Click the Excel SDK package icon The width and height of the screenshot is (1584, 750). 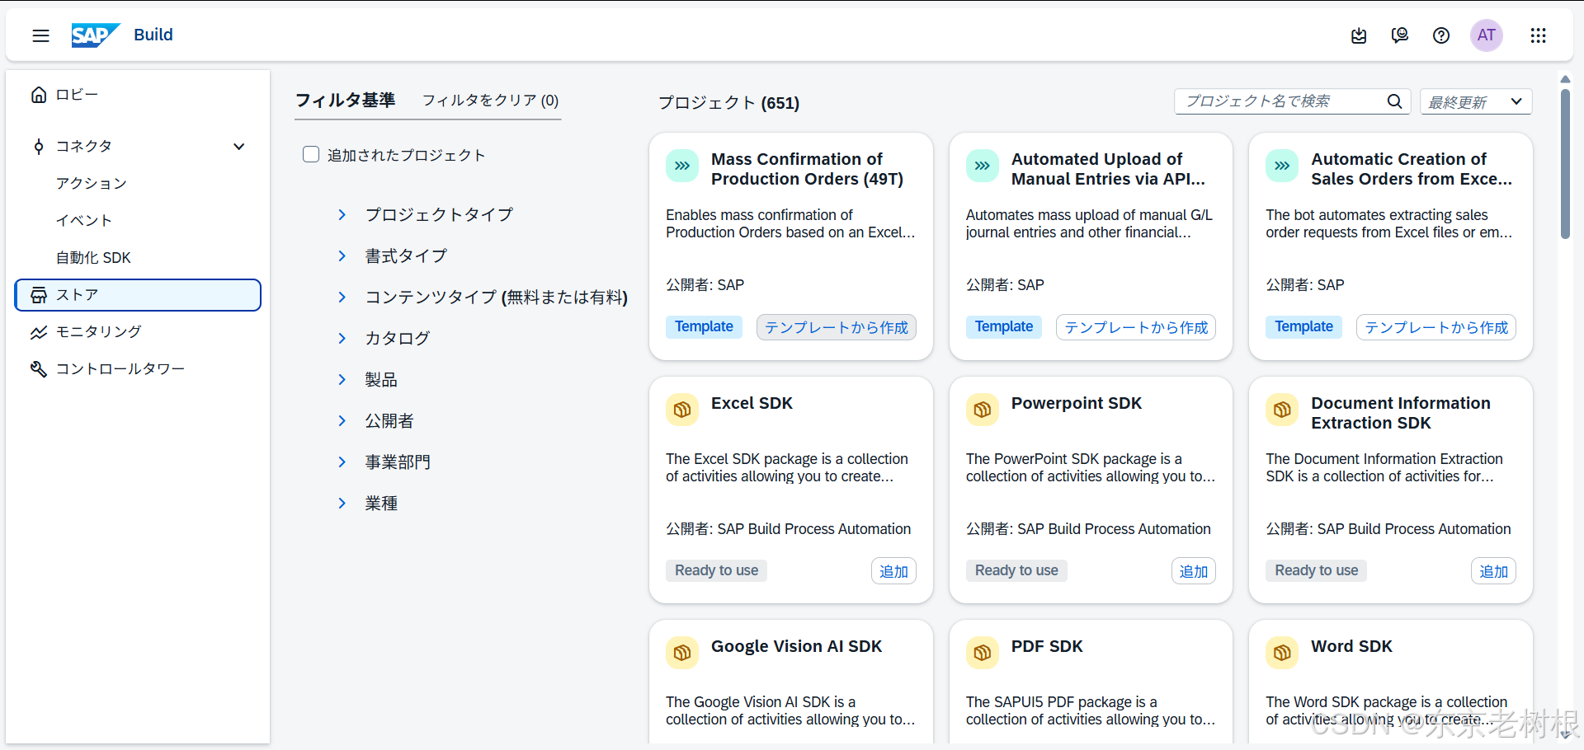click(682, 410)
